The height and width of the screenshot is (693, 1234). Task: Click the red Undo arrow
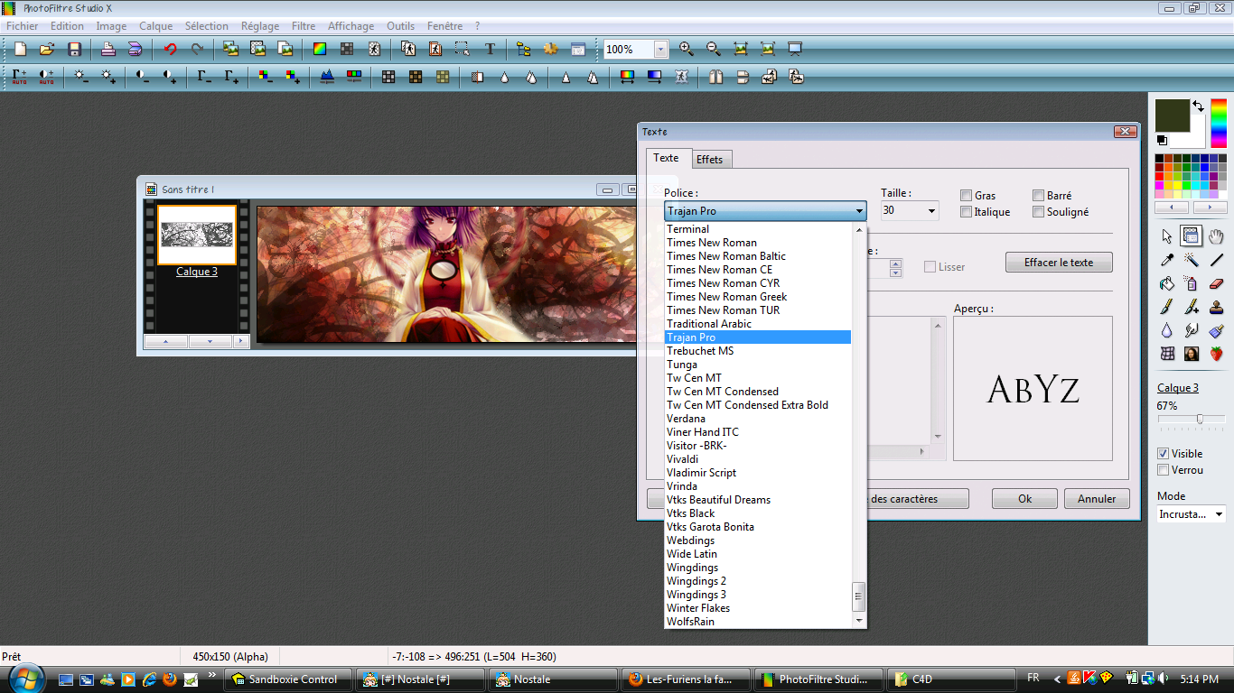click(170, 49)
